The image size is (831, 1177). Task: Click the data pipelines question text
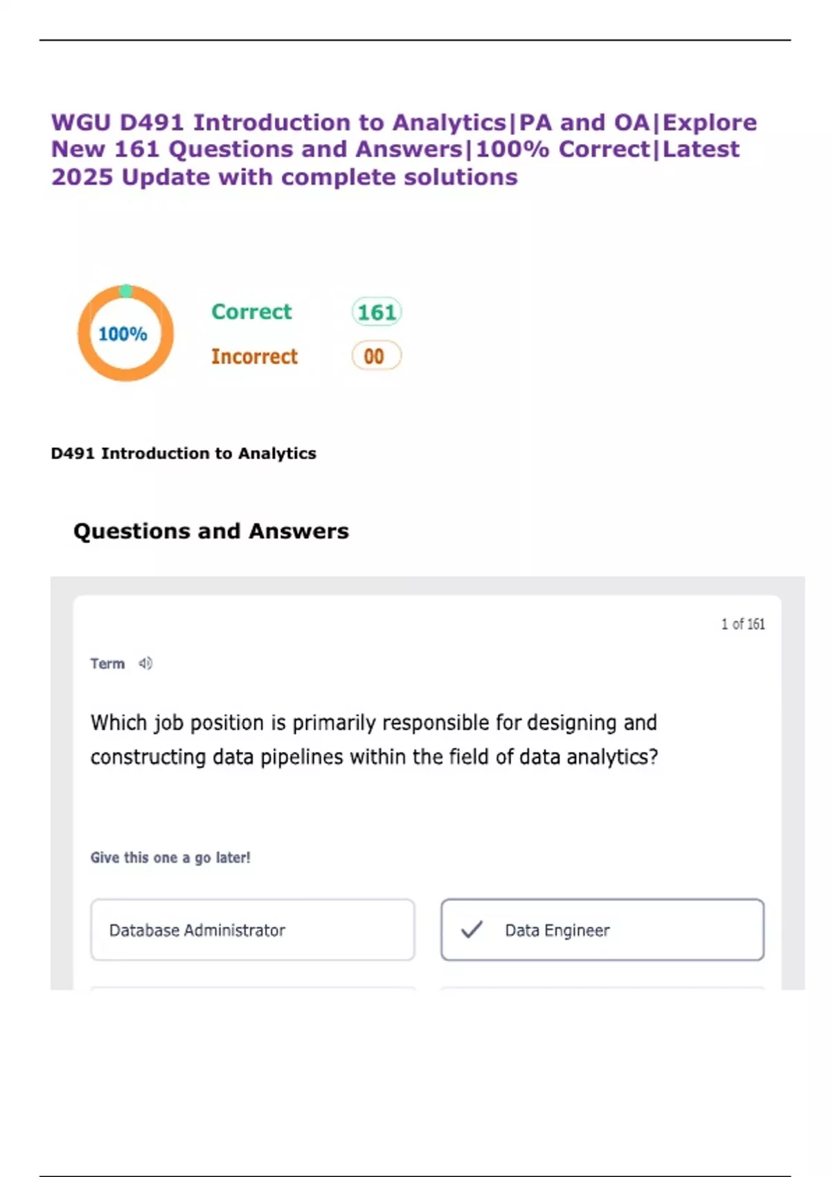(x=374, y=739)
